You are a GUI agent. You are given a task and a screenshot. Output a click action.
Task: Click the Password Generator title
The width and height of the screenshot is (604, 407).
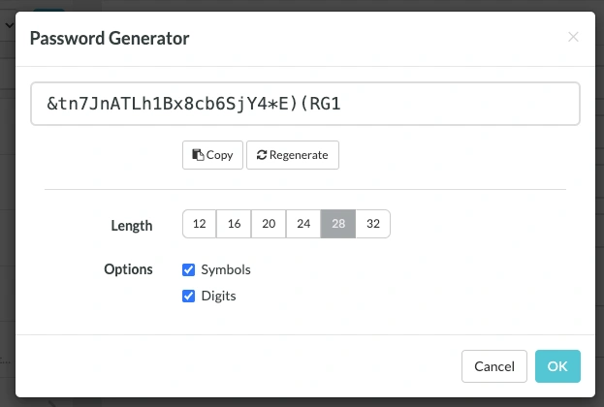tap(110, 39)
